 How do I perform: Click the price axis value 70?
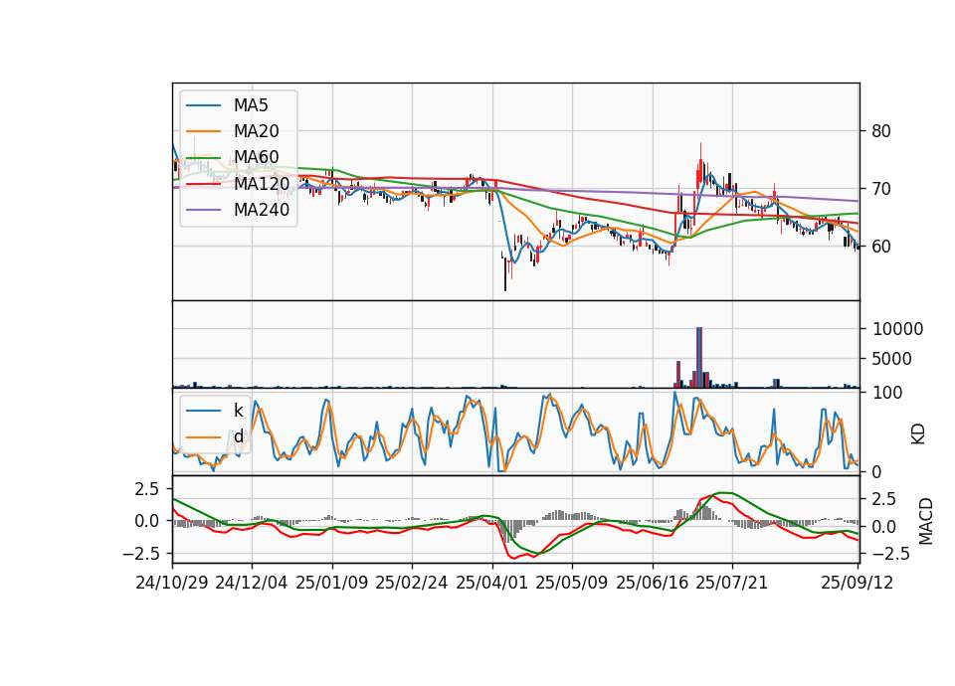point(880,189)
